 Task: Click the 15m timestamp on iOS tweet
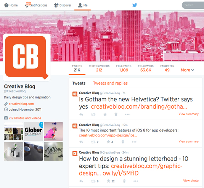click(x=125, y=125)
